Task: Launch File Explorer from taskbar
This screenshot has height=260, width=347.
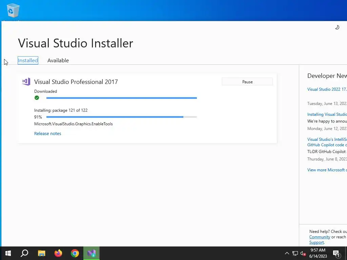Action: [x=41, y=253]
